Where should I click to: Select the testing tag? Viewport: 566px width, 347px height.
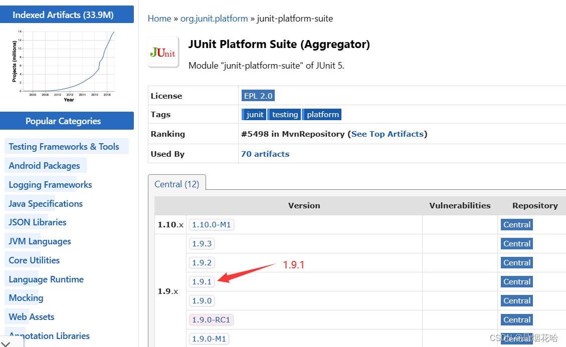[x=284, y=115]
